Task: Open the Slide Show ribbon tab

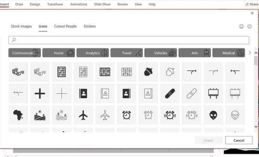Action: tap(102, 4)
